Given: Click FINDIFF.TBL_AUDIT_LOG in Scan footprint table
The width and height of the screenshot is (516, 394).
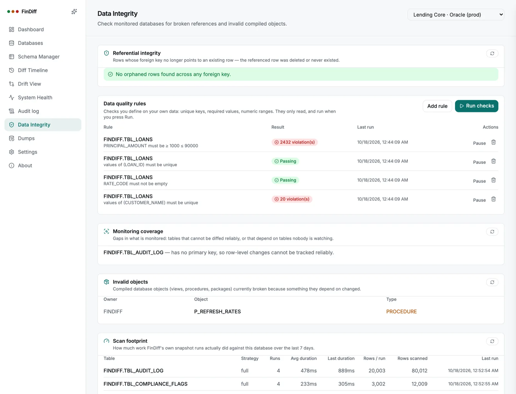Looking at the screenshot, I should [x=134, y=371].
